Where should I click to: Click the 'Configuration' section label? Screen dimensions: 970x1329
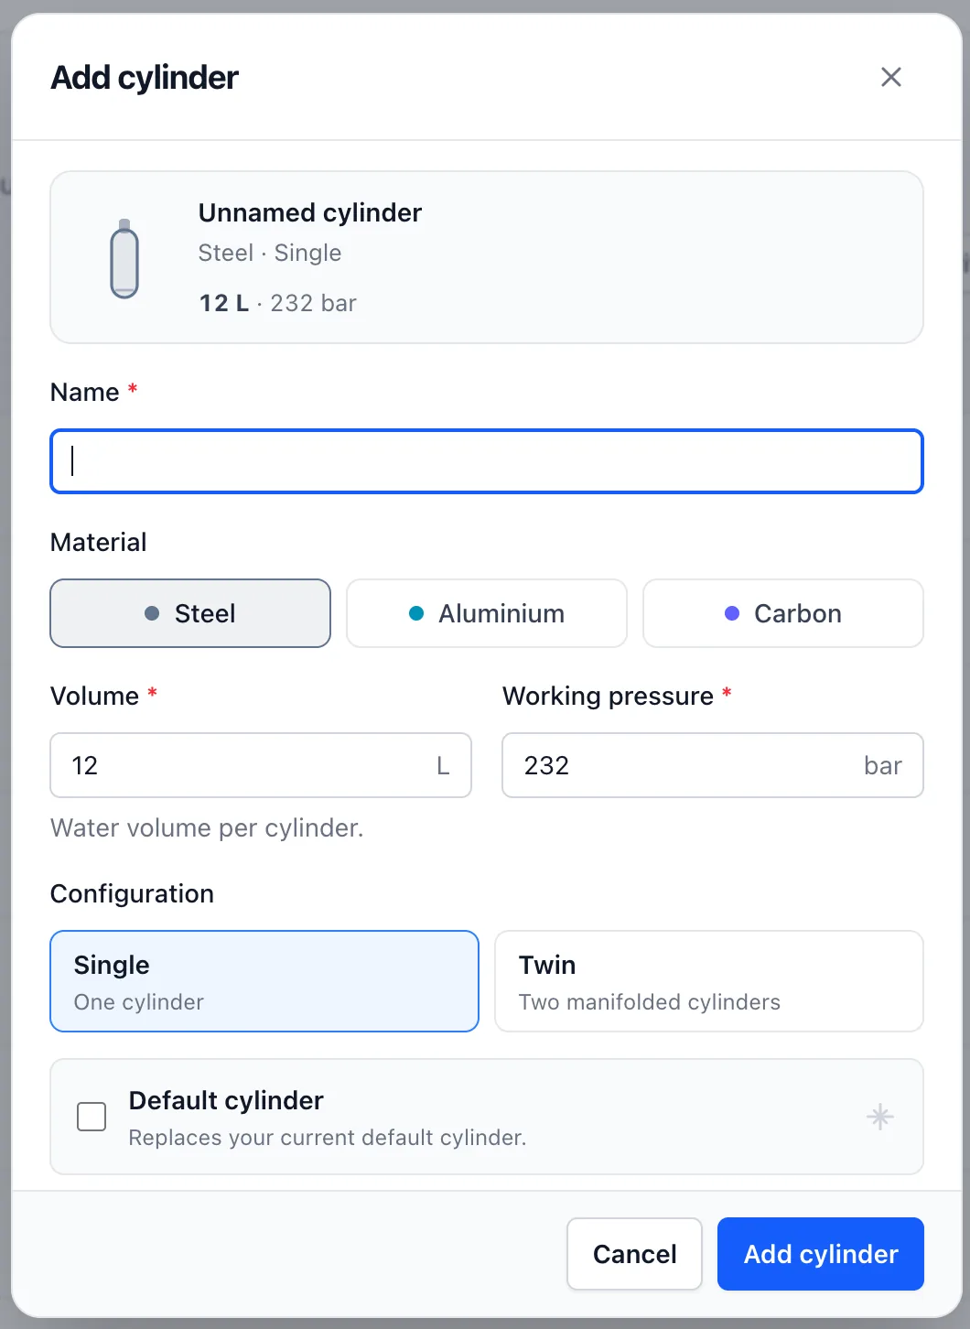click(x=132, y=893)
